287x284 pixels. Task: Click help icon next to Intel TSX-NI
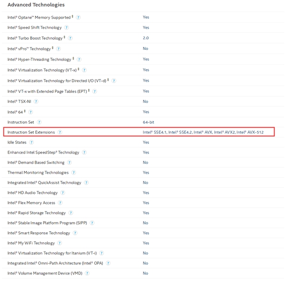[x=36, y=102]
